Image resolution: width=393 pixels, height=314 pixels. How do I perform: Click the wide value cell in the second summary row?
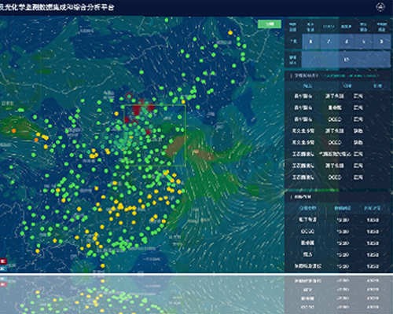pyautogui.click(x=346, y=60)
